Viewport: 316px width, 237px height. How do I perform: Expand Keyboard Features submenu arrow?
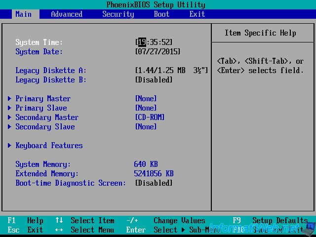9,145
